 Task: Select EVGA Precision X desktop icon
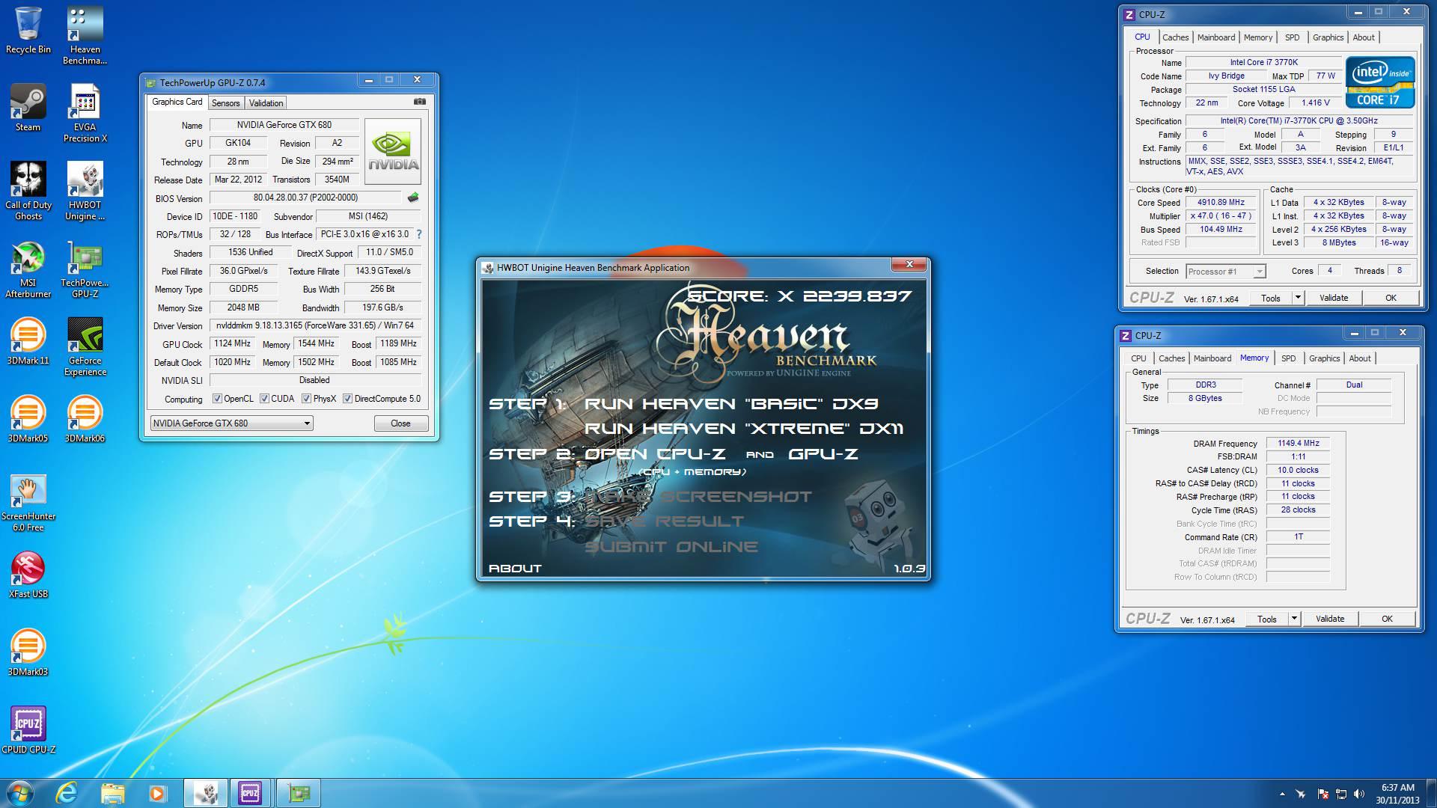[85, 114]
